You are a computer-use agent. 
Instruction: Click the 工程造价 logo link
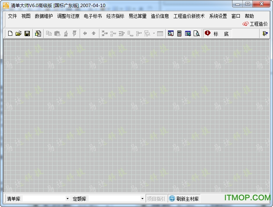point(255,24)
